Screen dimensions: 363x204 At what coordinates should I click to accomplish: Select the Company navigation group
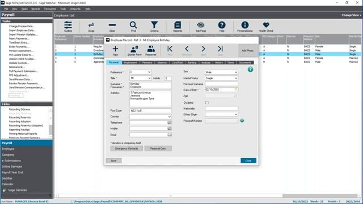[x=27, y=155]
